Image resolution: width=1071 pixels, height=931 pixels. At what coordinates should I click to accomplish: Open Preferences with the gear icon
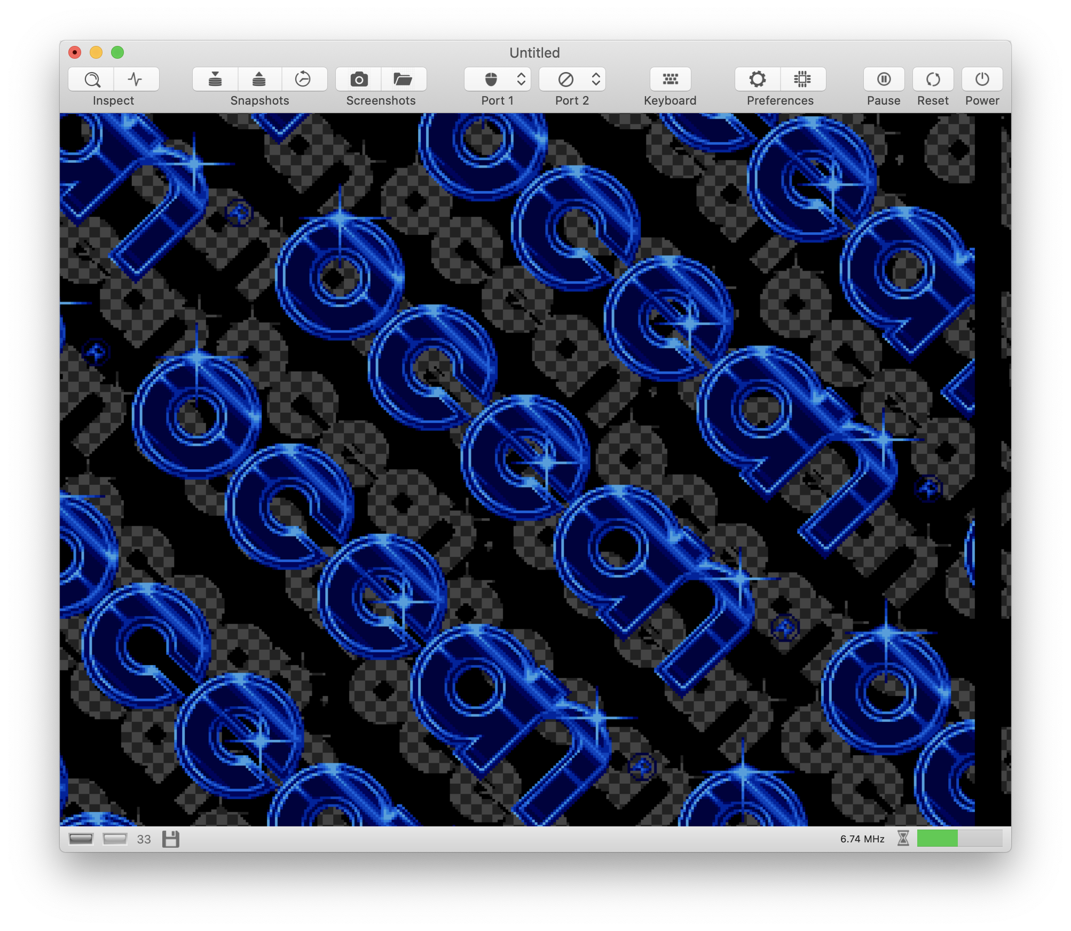click(x=758, y=80)
